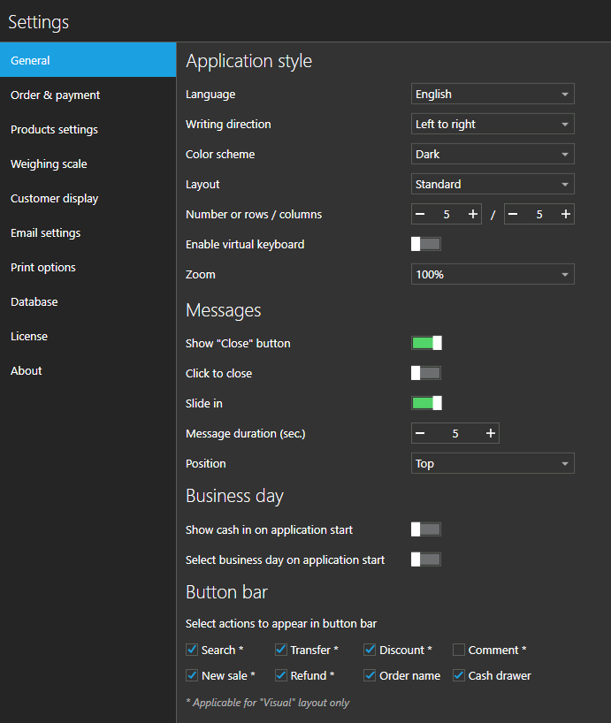This screenshot has height=723, width=611.
Task: Enable the virtual keyboard toggle
Action: coord(426,244)
